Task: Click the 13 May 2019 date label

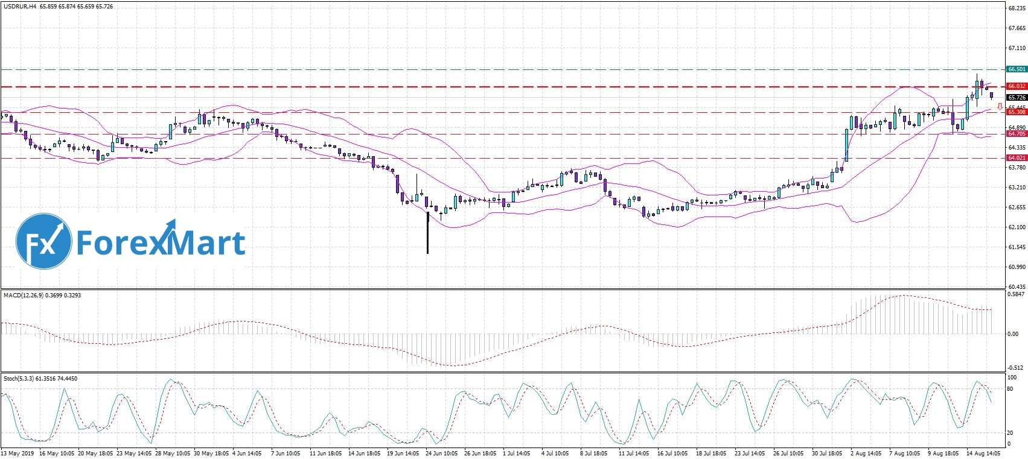Action: 18,453
